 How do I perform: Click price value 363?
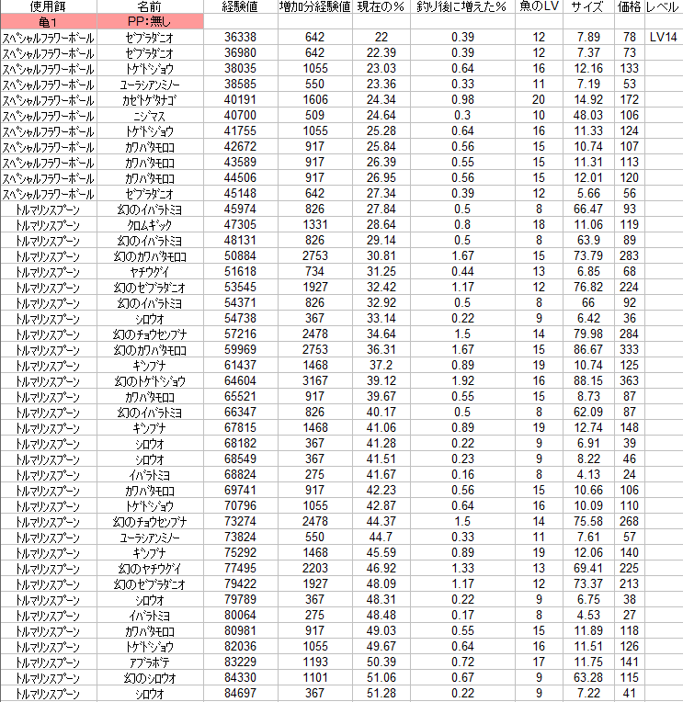click(x=630, y=381)
